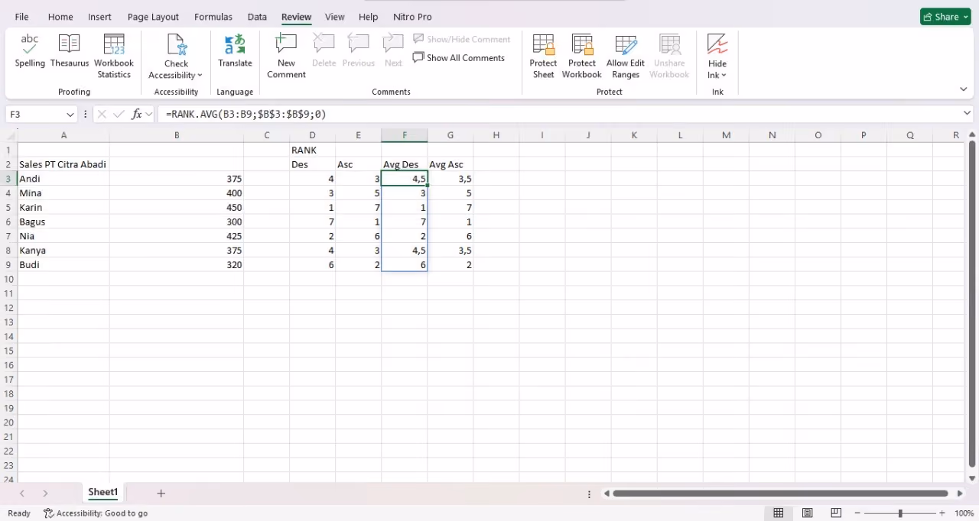This screenshot has width=979, height=521.
Task: Open the Thesaurus tool
Action: pyautogui.click(x=70, y=52)
